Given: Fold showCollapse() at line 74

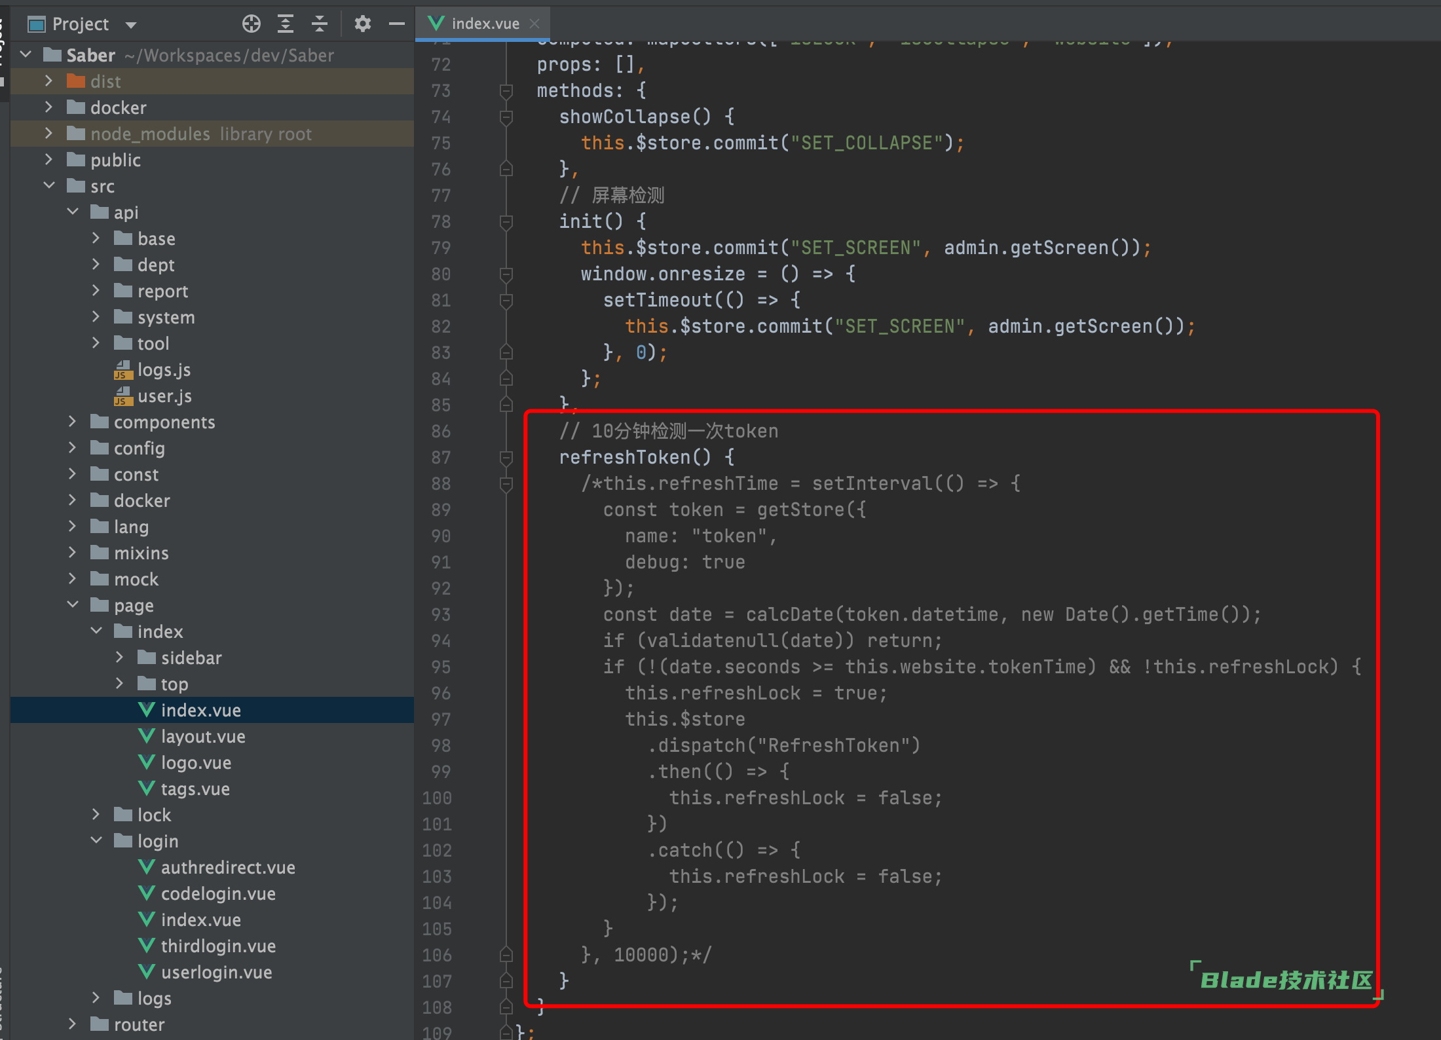Looking at the screenshot, I should coord(506,117).
